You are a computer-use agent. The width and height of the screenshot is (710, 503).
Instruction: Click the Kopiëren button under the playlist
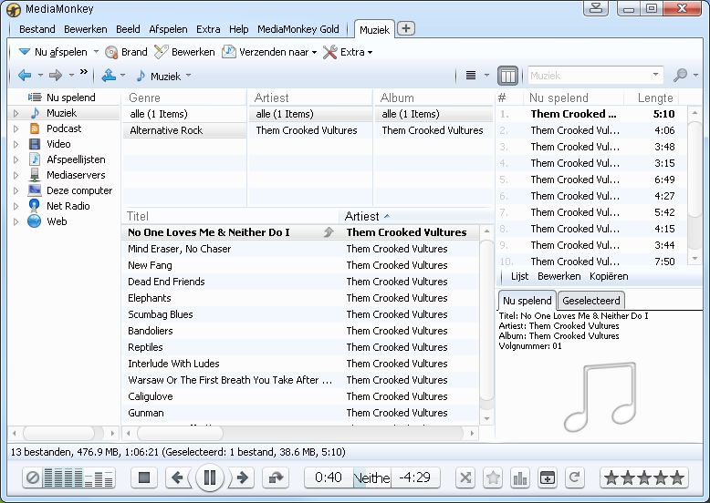tap(608, 276)
